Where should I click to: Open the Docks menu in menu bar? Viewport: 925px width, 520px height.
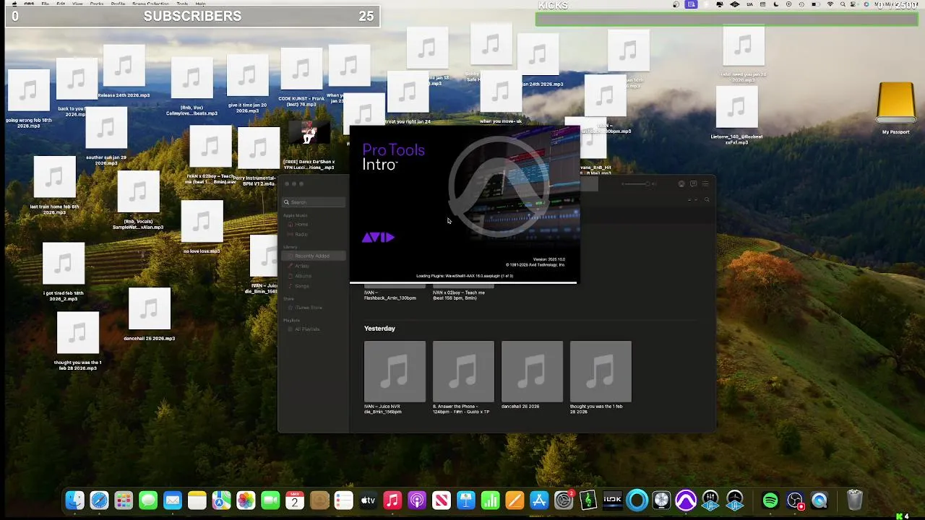(x=96, y=4)
